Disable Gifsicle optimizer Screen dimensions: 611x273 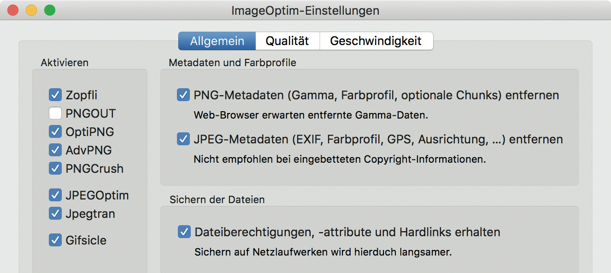55,240
